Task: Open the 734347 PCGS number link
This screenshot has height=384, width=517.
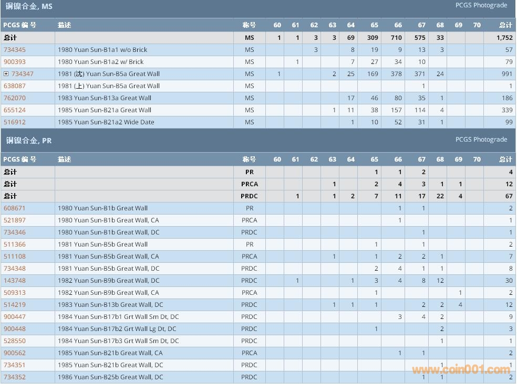Action: click(23, 74)
